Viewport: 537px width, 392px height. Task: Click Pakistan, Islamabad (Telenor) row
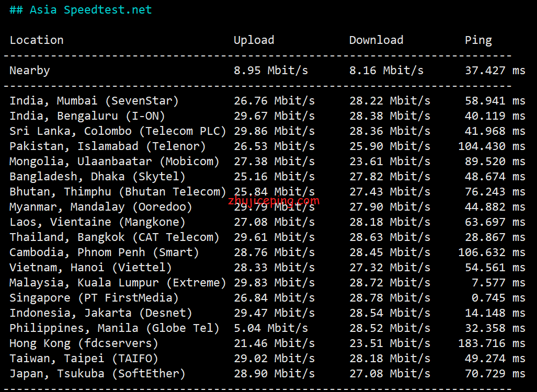267,146
